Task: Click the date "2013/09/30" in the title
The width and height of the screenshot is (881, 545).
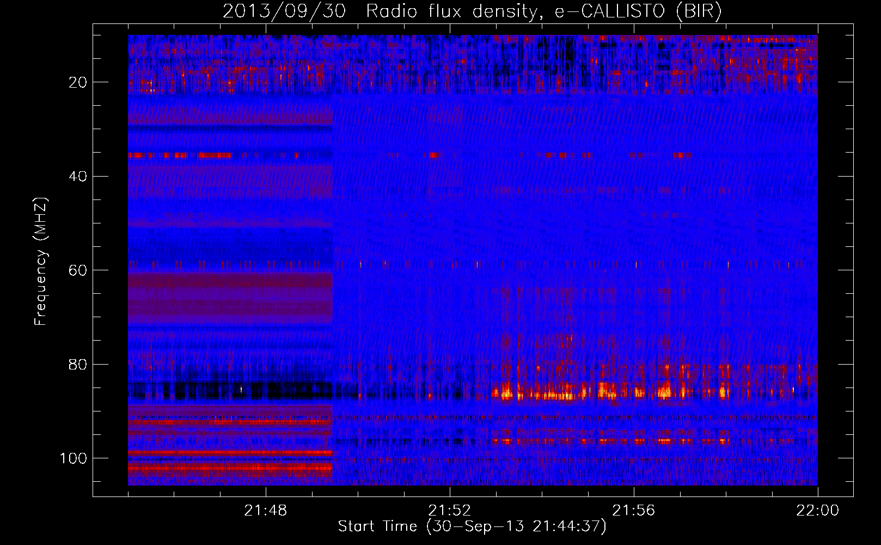Action: point(284,11)
